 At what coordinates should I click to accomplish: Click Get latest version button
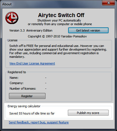pos(88,30)
